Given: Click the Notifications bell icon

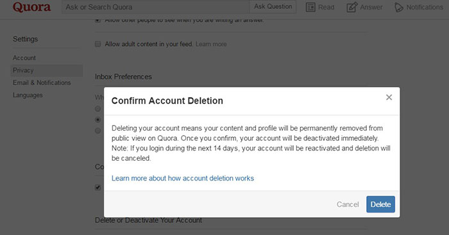Looking at the screenshot, I should tap(398, 8).
